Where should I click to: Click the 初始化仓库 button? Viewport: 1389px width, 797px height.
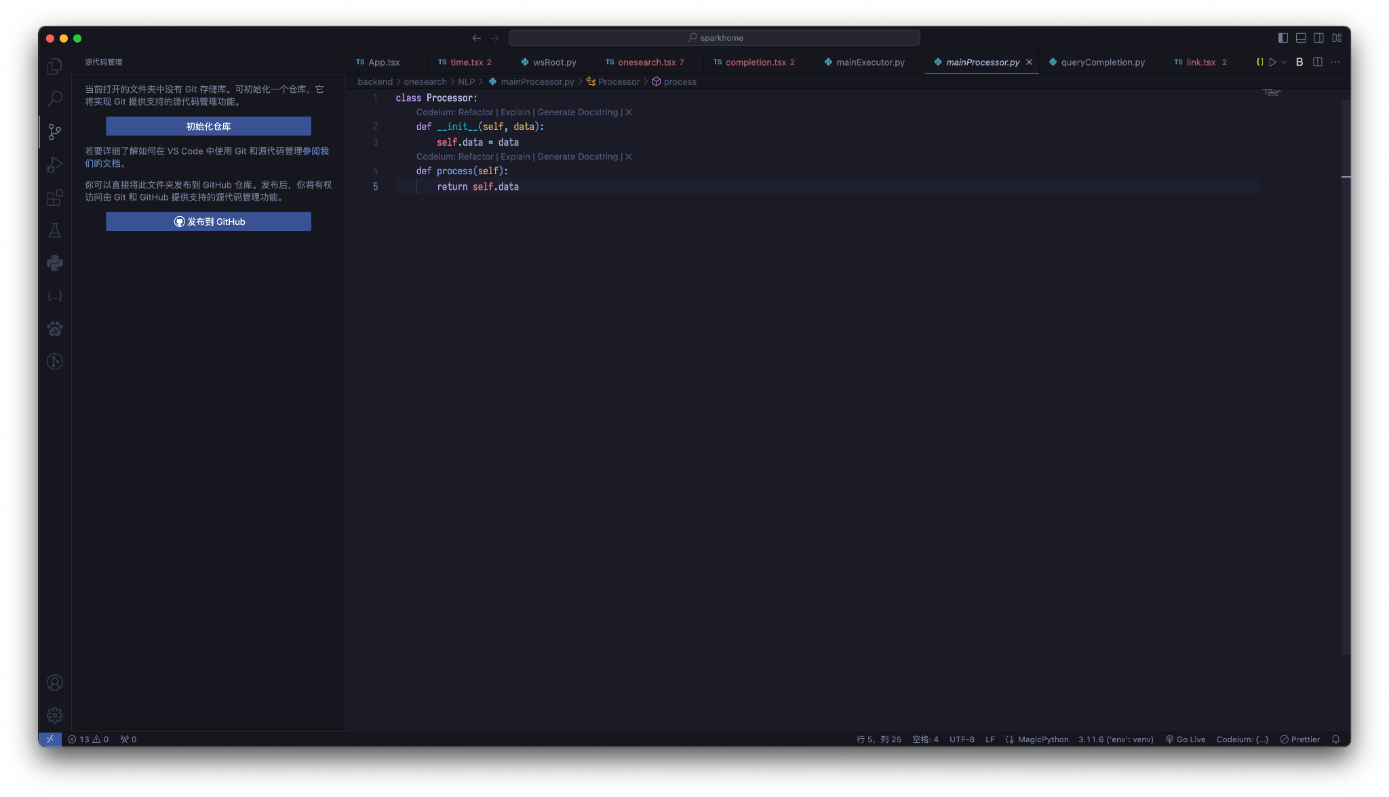[x=208, y=126]
